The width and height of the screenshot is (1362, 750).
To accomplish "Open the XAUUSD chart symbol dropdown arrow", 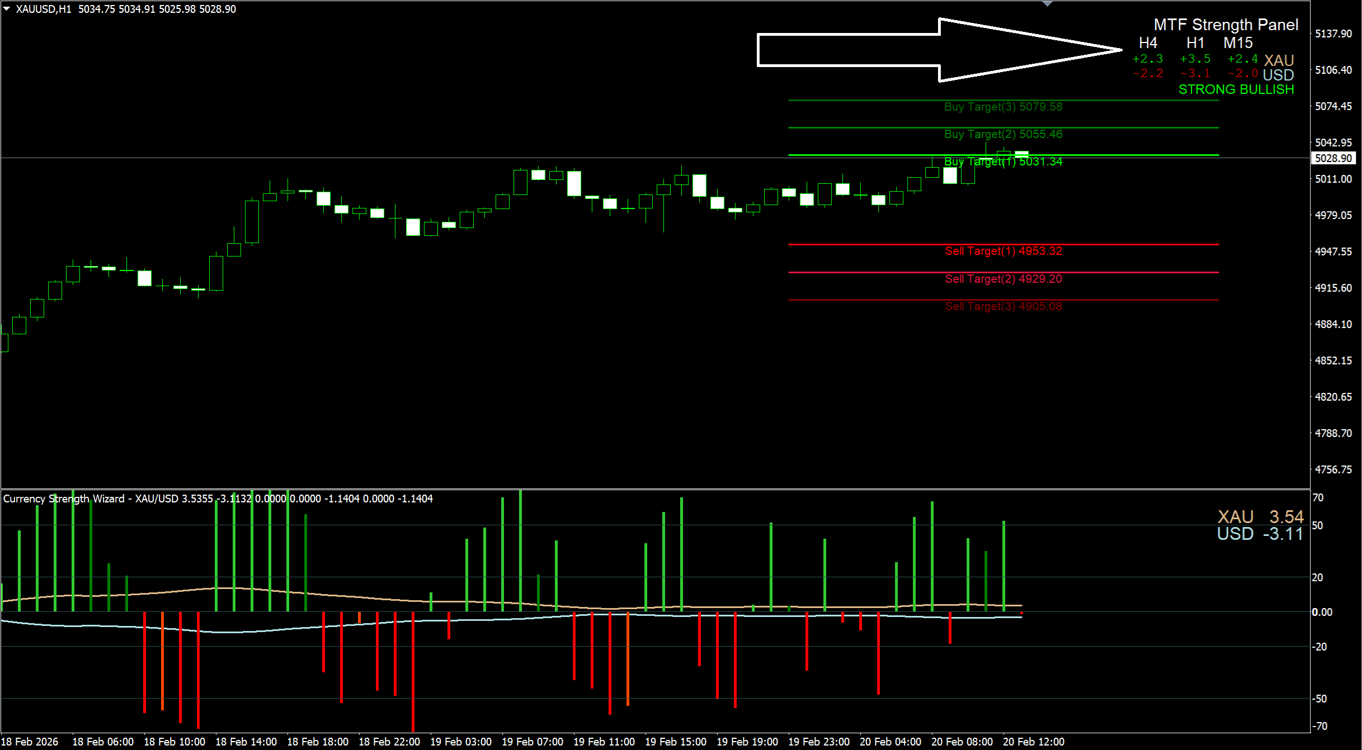I will pos(7,8).
